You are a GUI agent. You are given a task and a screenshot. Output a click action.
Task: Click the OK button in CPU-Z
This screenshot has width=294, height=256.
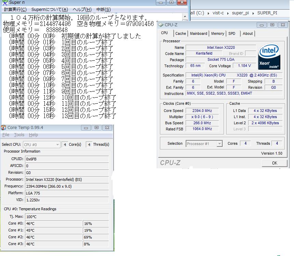275,163
